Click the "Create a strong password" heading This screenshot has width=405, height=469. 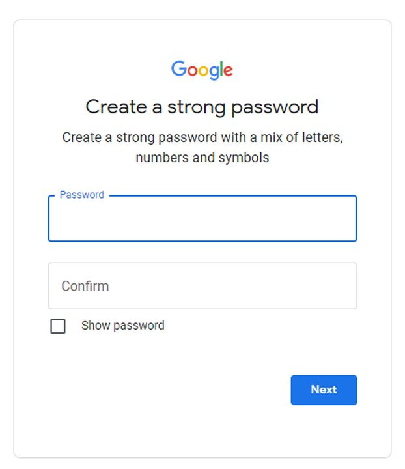pos(202,107)
